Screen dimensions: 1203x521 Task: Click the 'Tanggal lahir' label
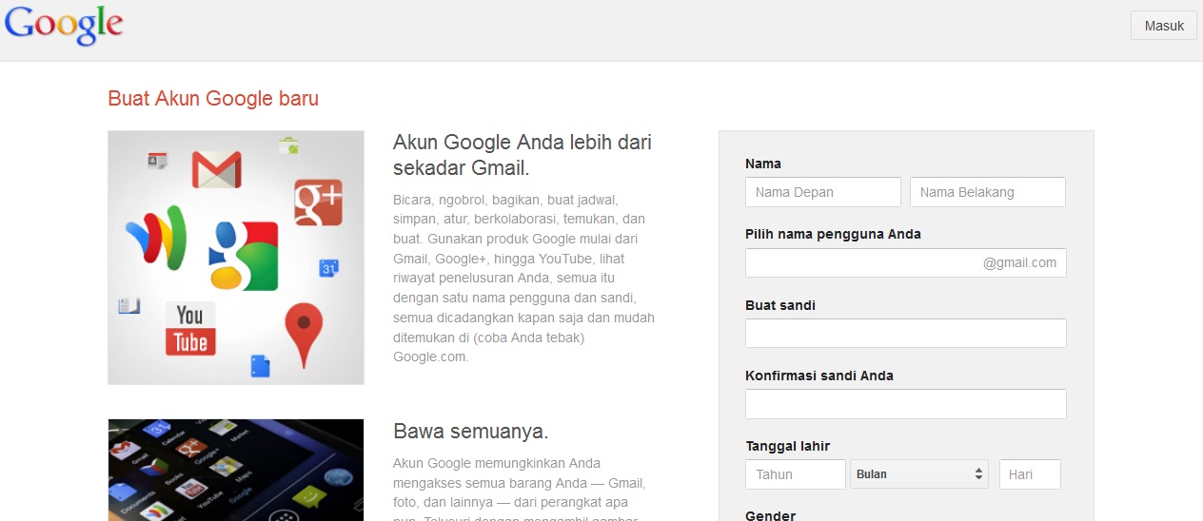(x=788, y=446)
